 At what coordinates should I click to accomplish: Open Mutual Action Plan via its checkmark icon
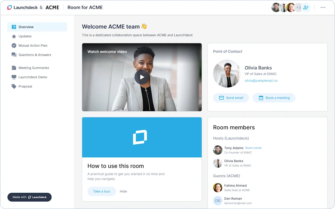13,45
